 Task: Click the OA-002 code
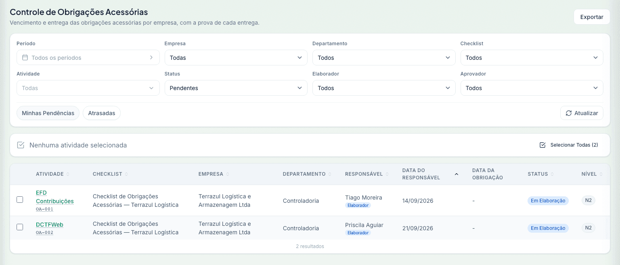[44, 233]
